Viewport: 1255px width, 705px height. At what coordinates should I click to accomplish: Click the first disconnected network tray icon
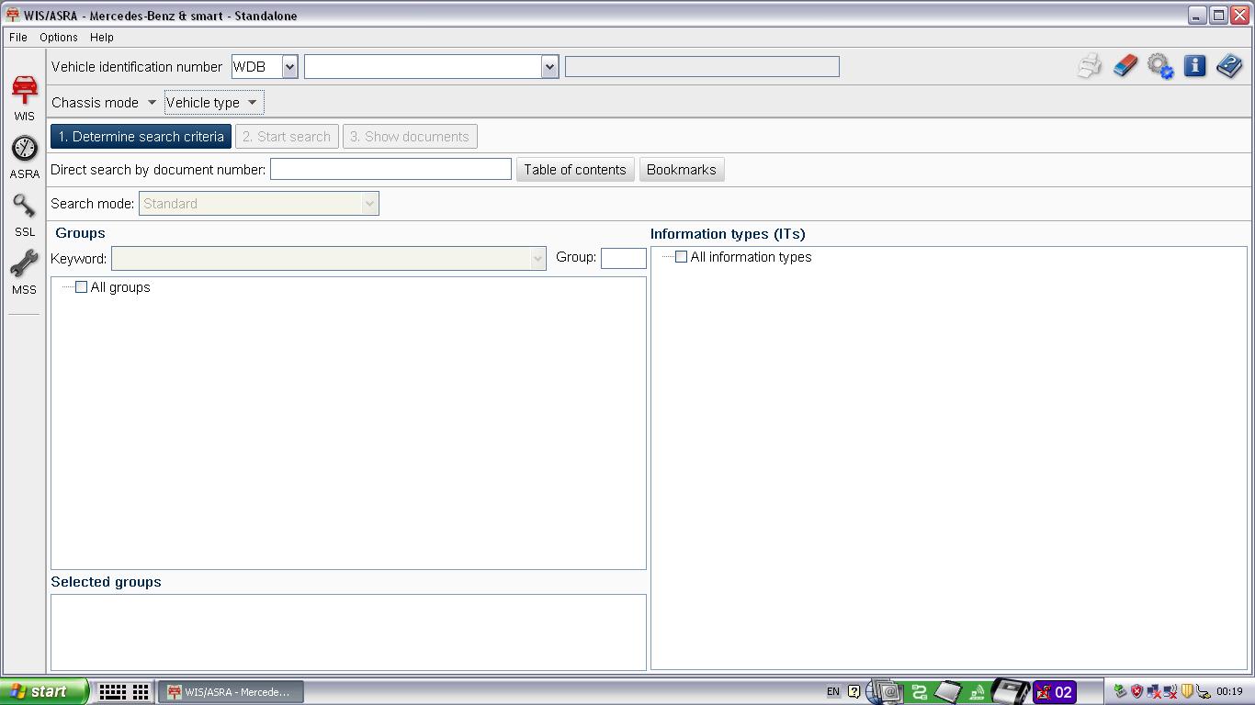1153,692
